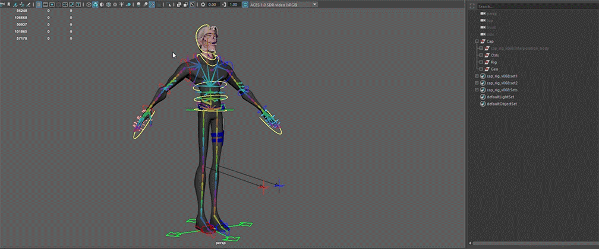Screen dimensions: 599x249
Task: Click the gamma value field showing 1.00
Action: click(x=234, y=4)
